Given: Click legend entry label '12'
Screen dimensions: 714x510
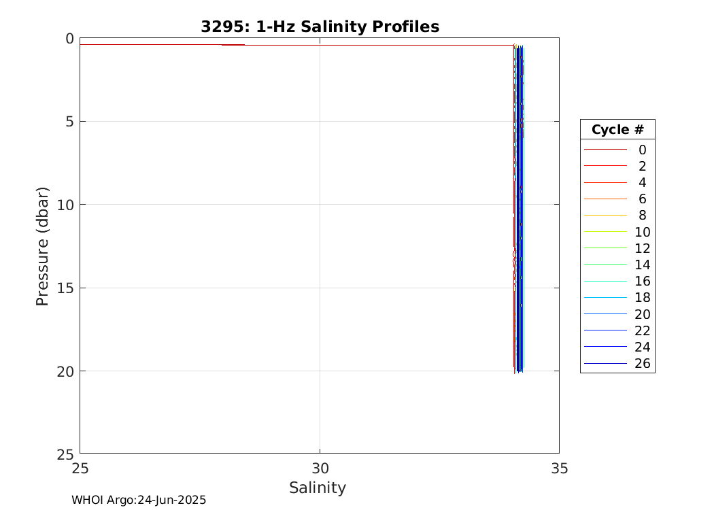Looking at the screenshot, I should (x=643, y=249).
